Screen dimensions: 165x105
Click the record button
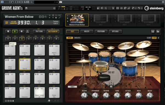click(x=21, y=31)
